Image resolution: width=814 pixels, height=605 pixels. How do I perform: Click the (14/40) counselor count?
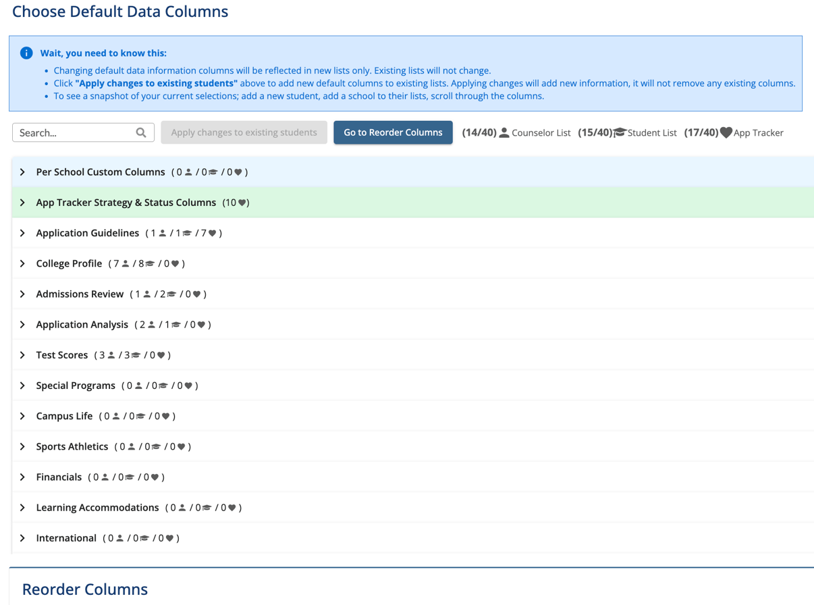click(479, 133)
